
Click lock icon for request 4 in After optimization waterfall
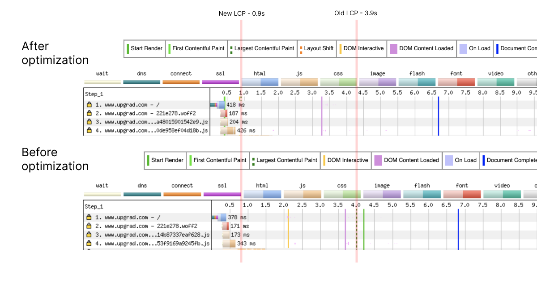click(89, 131)
